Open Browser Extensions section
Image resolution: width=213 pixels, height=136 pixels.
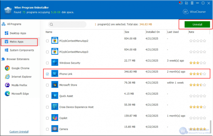(x=18, y=59)
